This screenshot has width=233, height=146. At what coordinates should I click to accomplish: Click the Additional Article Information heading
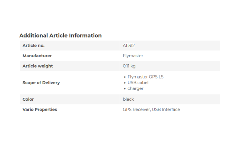coord(60,35)
